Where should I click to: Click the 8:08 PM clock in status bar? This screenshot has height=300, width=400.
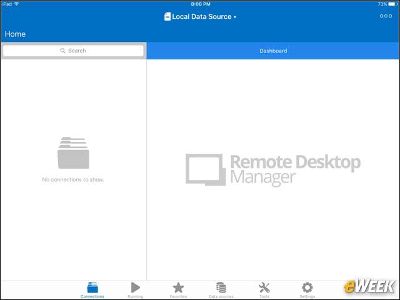click(x=201, y=4)
